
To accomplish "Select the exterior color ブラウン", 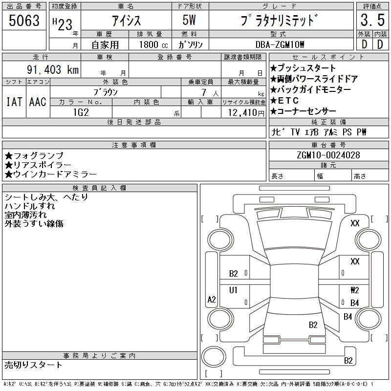I will coord(105,92).
